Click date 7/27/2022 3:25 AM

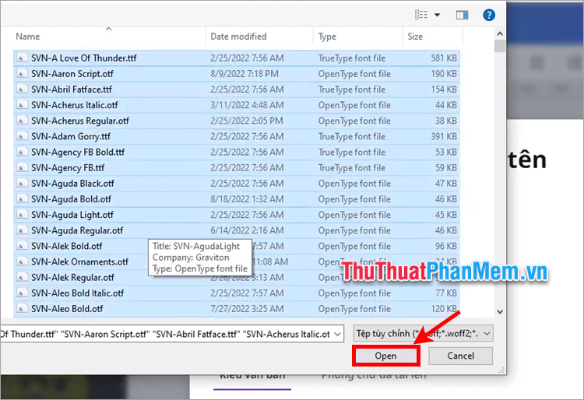pos(247,309)
